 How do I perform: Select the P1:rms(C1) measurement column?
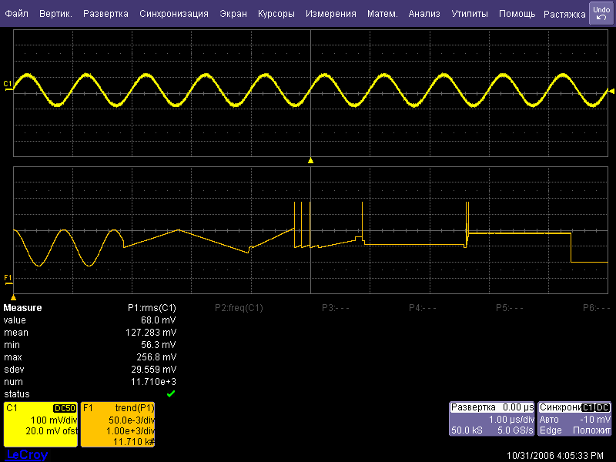152,308
